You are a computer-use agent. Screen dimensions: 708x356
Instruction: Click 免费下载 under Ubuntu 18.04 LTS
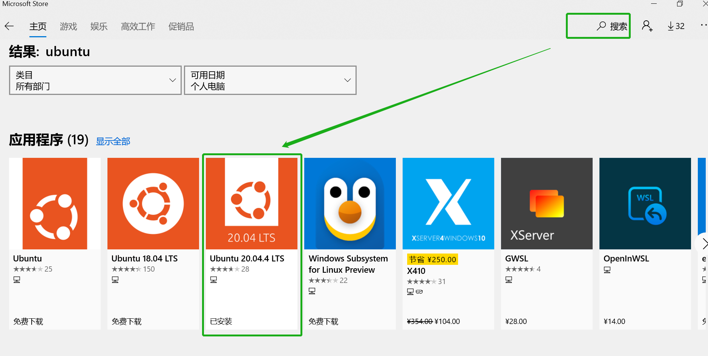pos(127,321)
